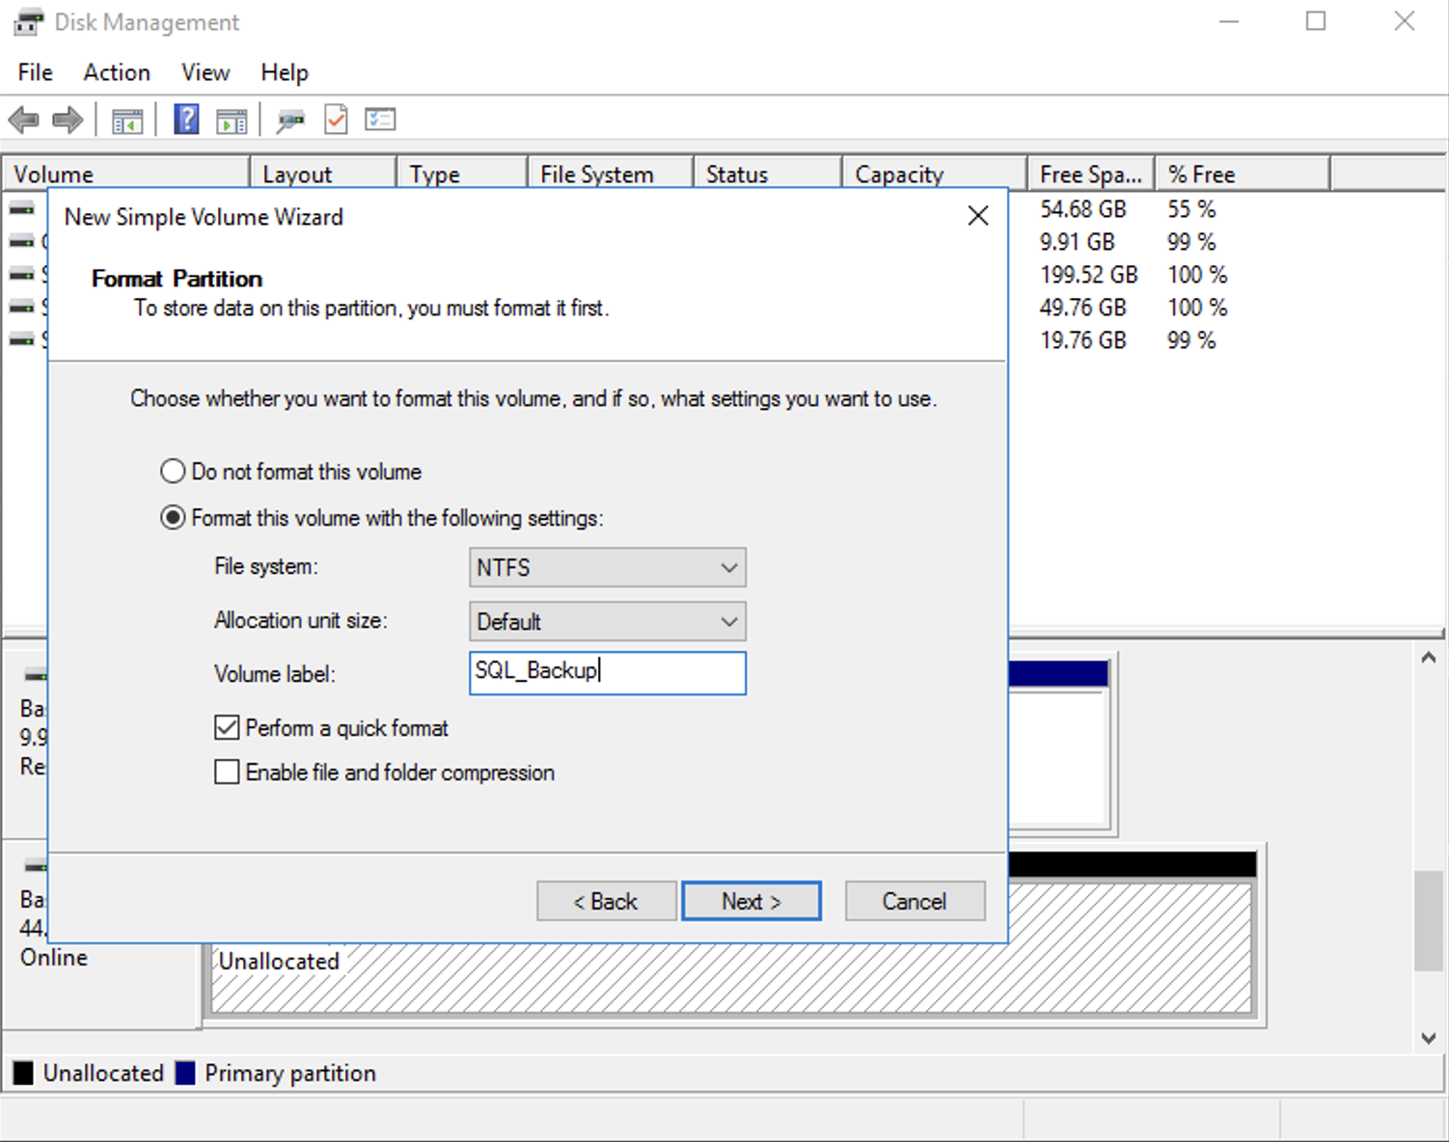Click the checkmark document toolbar icon
The height and width of the screenshot is (1142, 1449).
(335, 119)
